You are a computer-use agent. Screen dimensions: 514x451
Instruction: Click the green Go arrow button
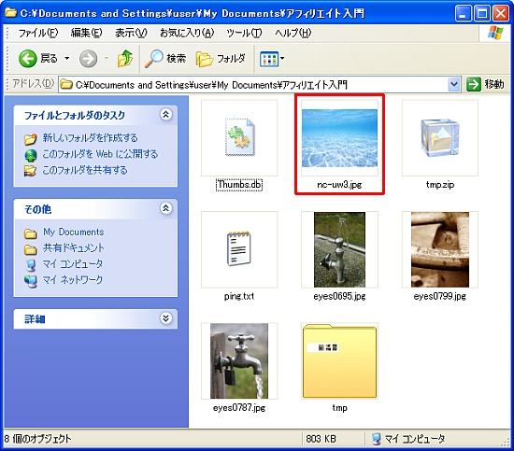474,85
